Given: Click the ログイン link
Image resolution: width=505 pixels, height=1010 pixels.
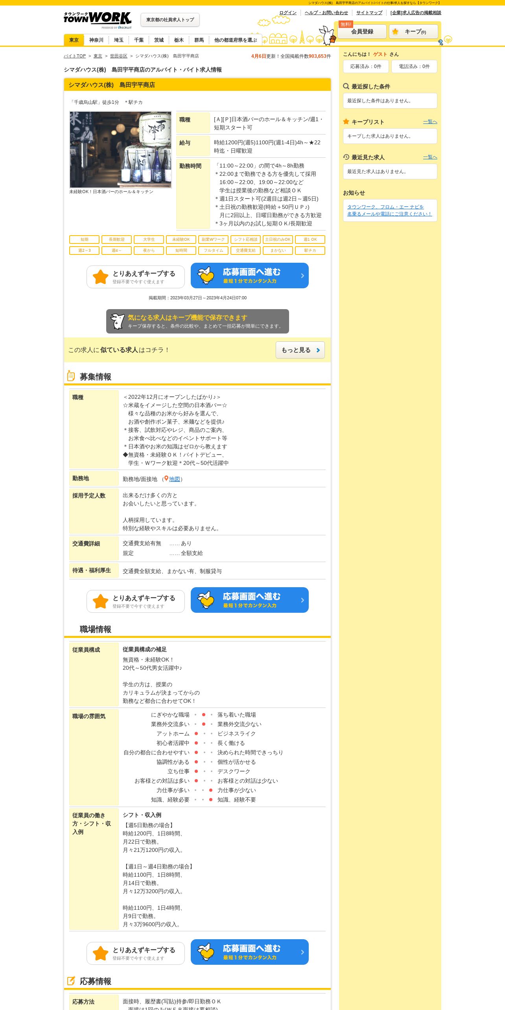Looking at the screenshot, I should [x=288, y=13].
